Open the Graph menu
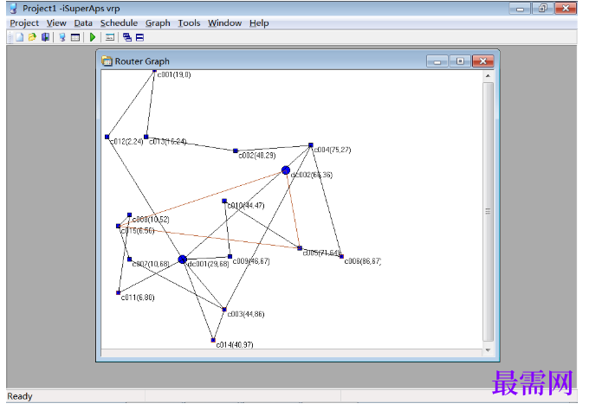The width and height of the screenshot is (589, 410). click(158, 23)
